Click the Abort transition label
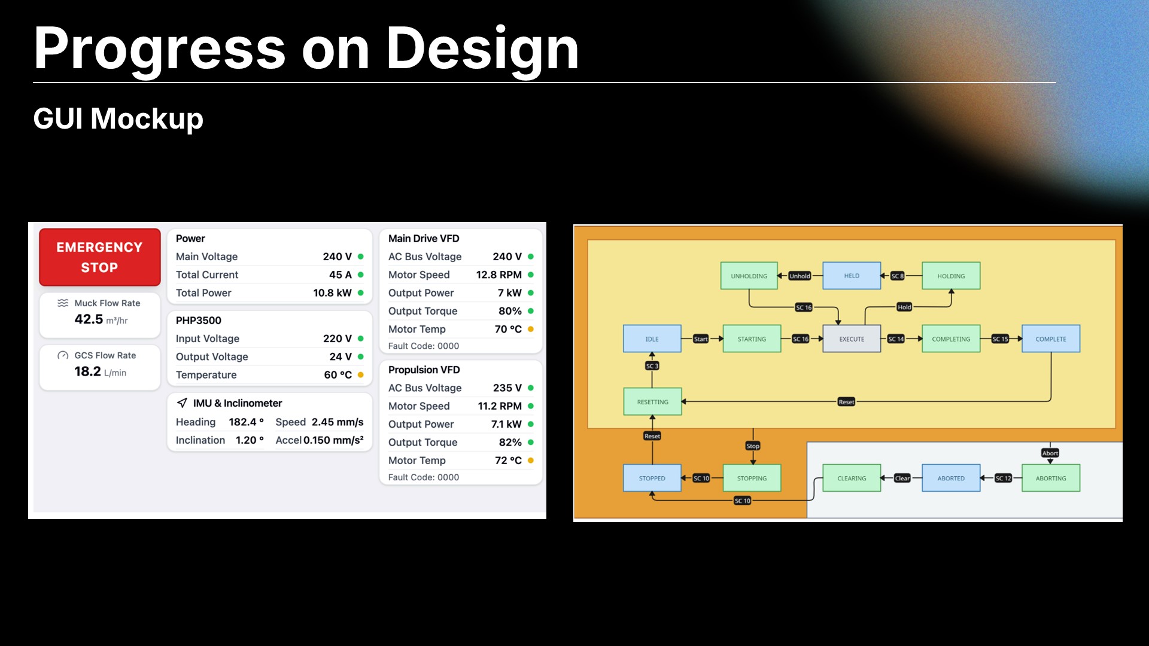The image size is (1149, 646). (x=1050, y=453)
